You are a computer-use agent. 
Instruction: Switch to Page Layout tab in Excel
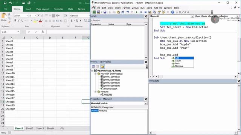pos(43,9)
